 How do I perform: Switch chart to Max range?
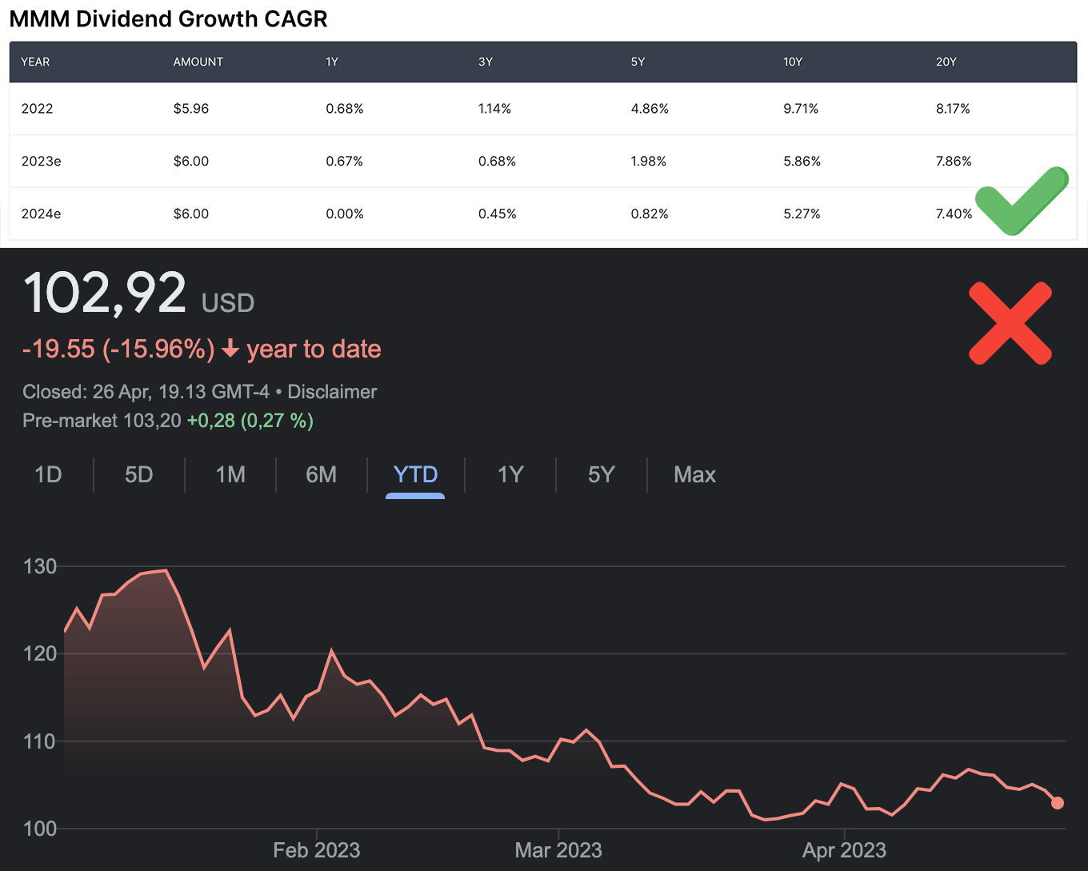pos(694,474)
